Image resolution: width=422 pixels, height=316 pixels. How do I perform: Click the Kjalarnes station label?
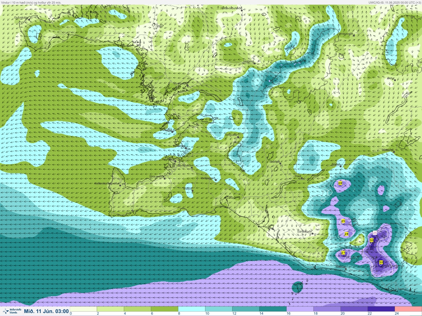pos(179,145)
